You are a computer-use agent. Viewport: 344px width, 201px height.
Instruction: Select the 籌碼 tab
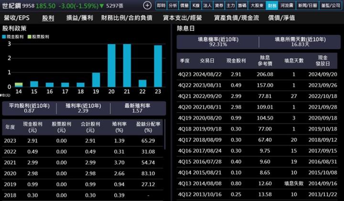[242, 5]
